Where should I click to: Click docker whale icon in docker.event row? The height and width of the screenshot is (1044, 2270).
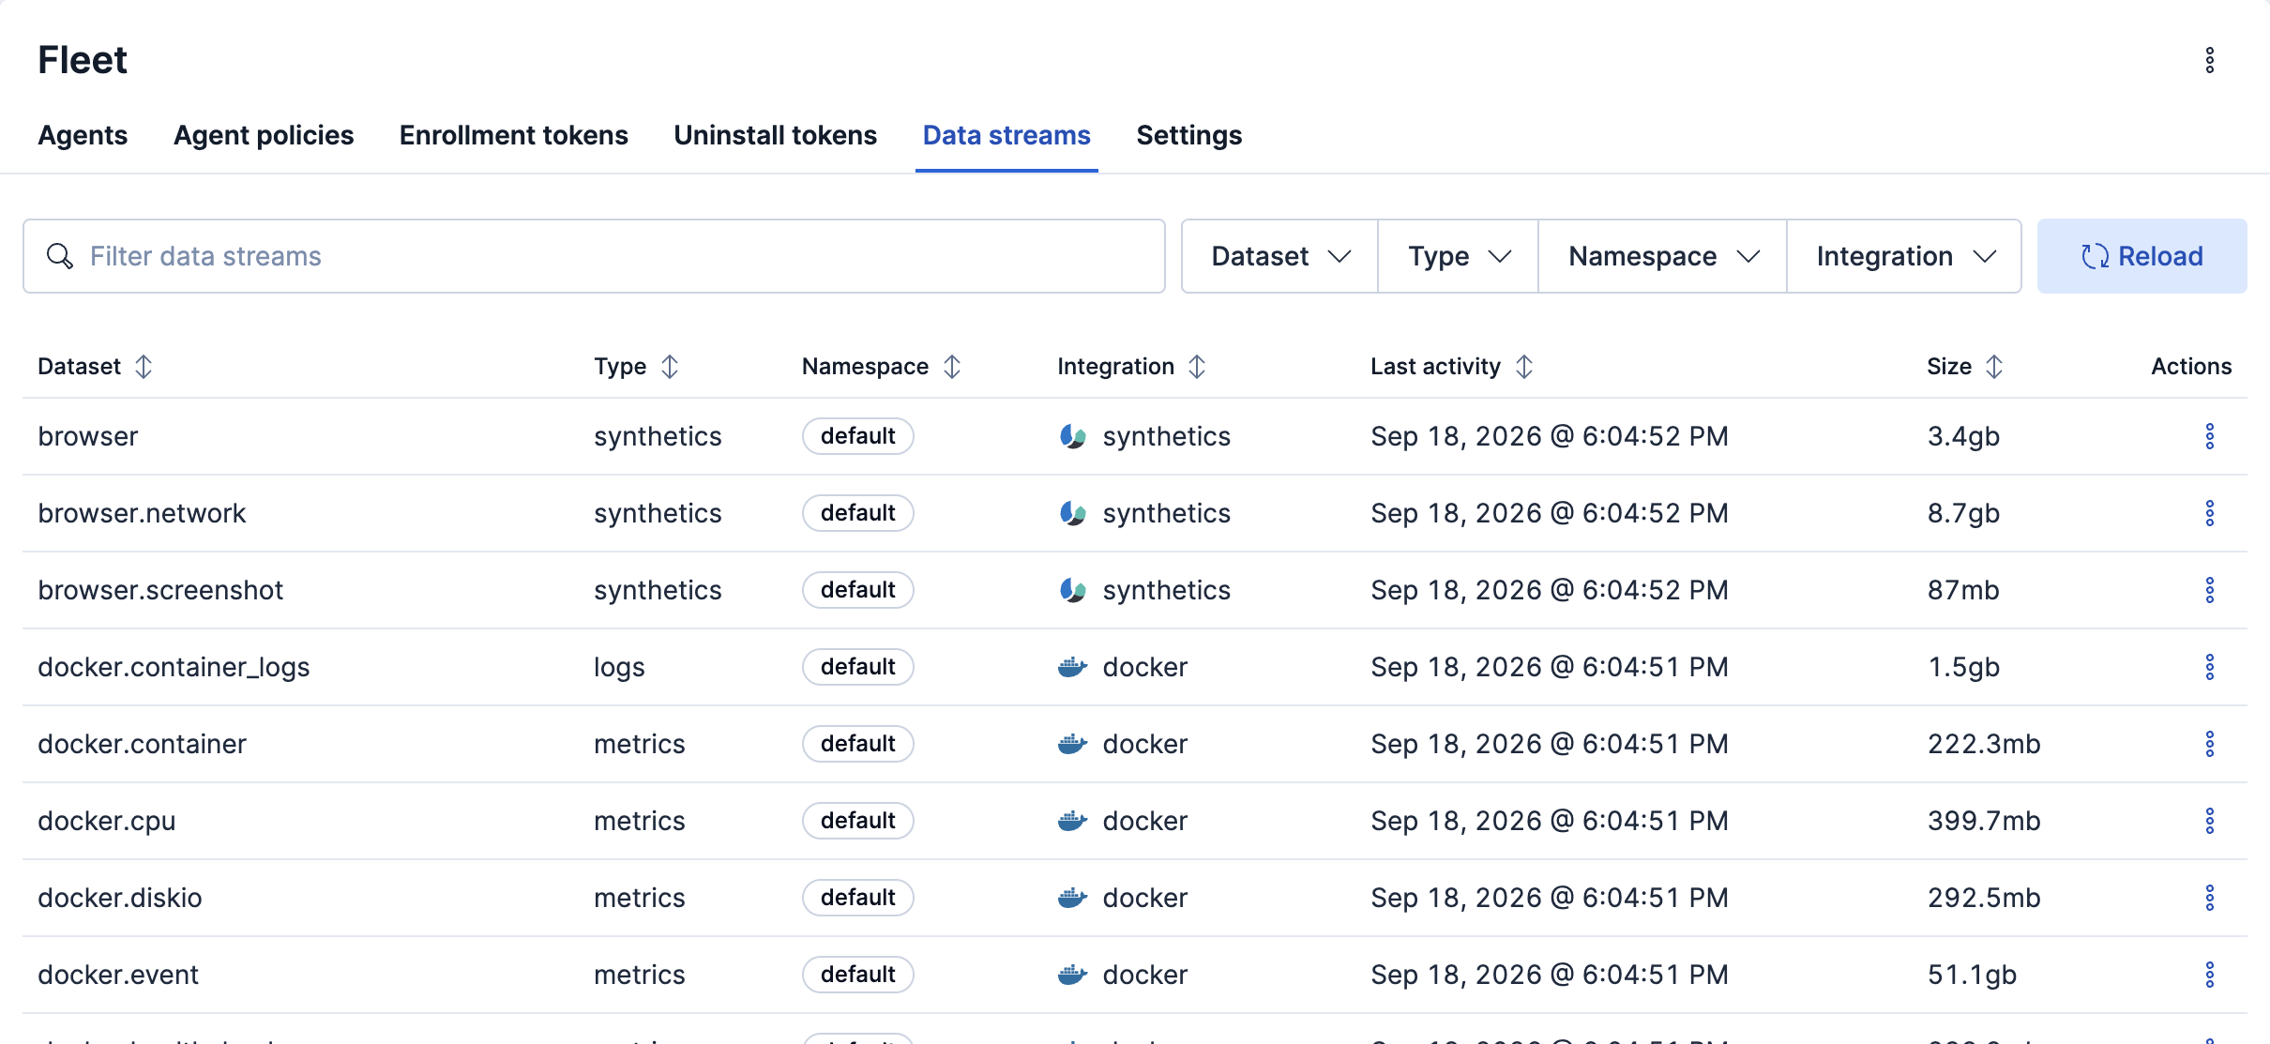pyautogui.click(x=1072, y=975)
